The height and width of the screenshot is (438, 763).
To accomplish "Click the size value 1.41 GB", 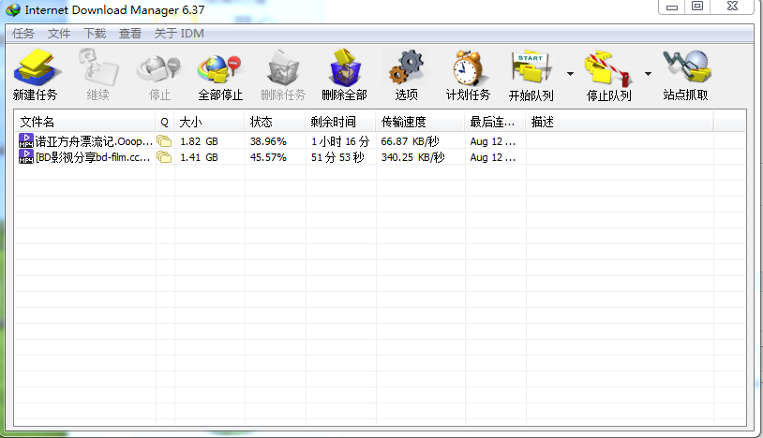I will (199, 157).
